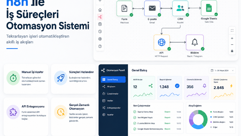This screenshot has height=136, width=241.
Task: Select the CRM Kaydet node
Action: [180, 8]
